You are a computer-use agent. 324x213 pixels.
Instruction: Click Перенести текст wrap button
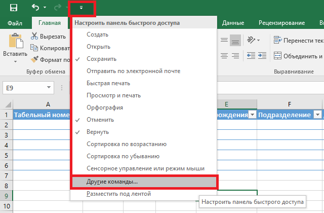pos(299,40)
